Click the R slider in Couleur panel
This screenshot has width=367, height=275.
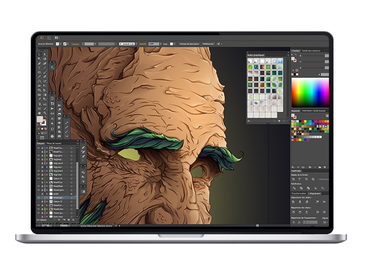[313, 55]
